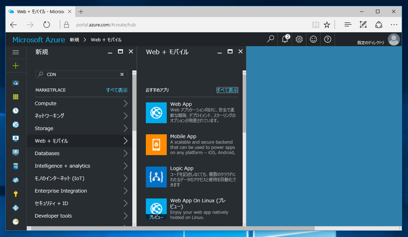Open the clock Recent sidebar icon
Image resolution: width=408 pixels, height=237 pixels.
[16, 110]
